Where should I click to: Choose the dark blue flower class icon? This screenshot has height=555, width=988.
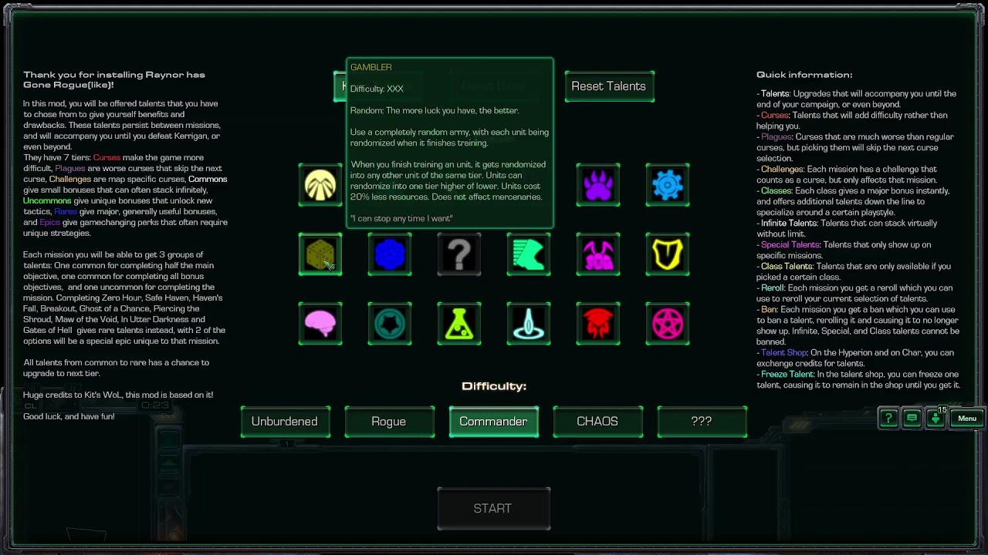pos(390,254)
